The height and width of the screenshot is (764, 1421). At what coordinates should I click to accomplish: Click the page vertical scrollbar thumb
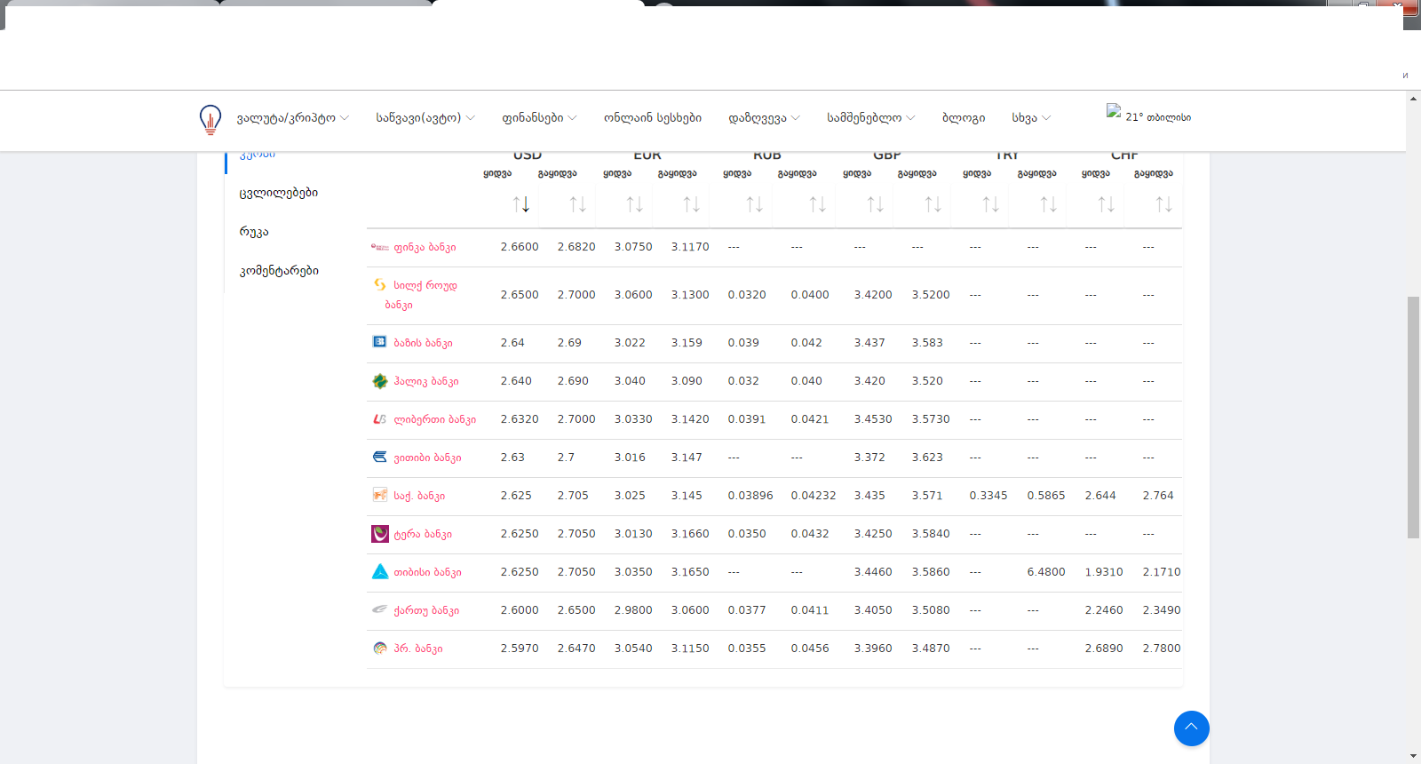click(1413, 418)
